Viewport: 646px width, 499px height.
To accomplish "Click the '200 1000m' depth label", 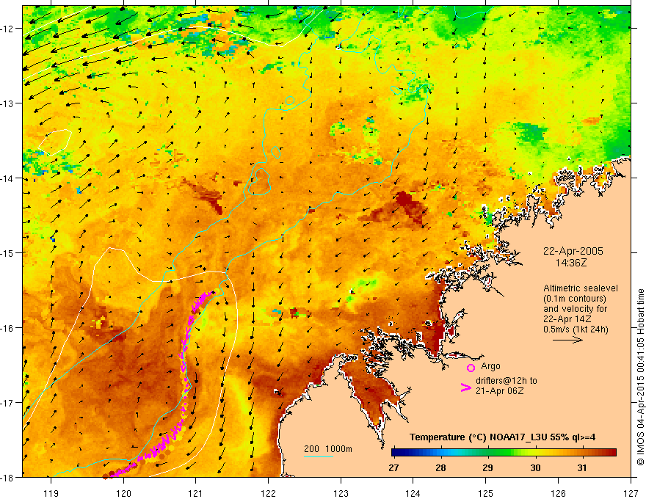I will tap(328, 449).
